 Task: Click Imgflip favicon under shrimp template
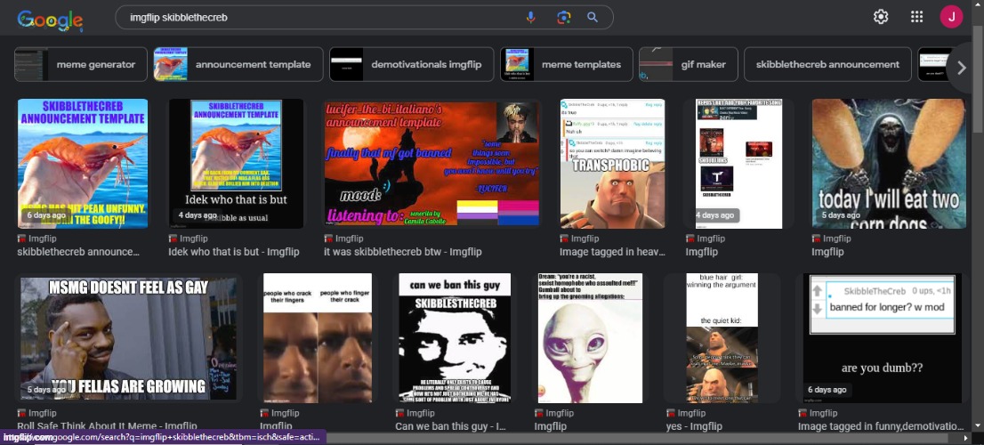point(22,239)
